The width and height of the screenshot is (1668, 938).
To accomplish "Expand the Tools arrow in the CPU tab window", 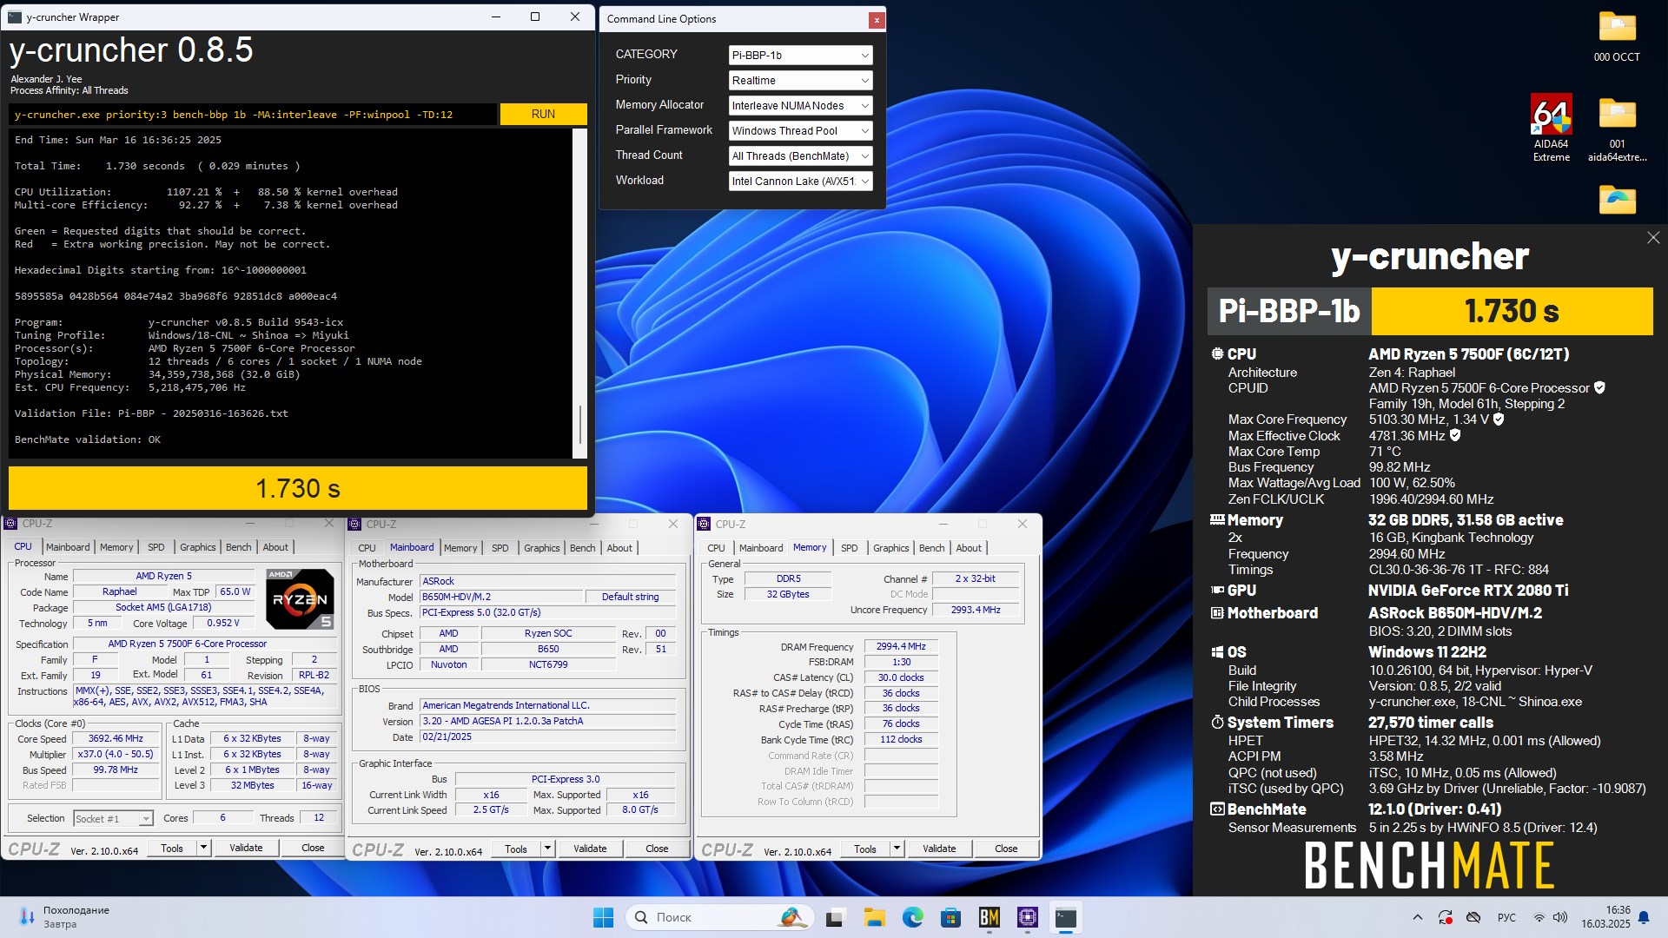I will point(203,847).
